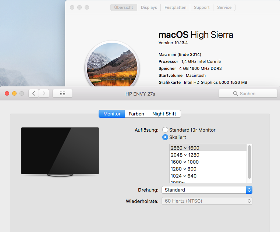Close the HP ENVY 27s window

7,93
